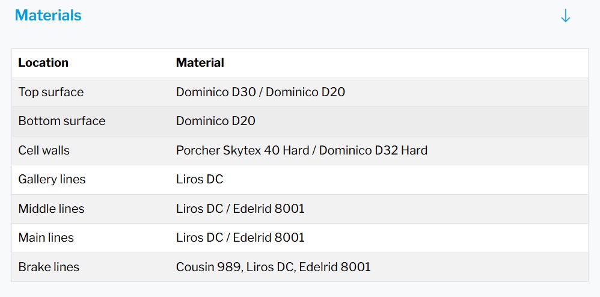600x297 pixels.
Task: Click the Location column header
Action: tap(43, 63)
